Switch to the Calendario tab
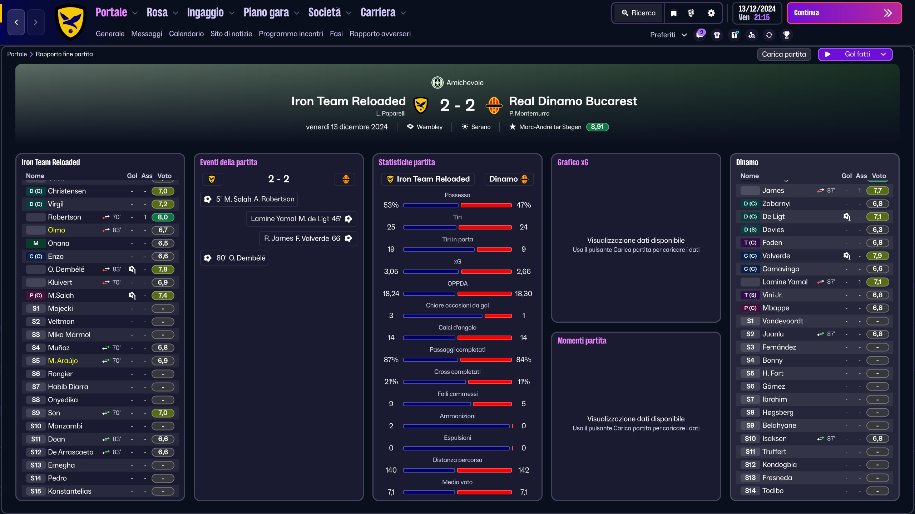 [x=186, y=34]
